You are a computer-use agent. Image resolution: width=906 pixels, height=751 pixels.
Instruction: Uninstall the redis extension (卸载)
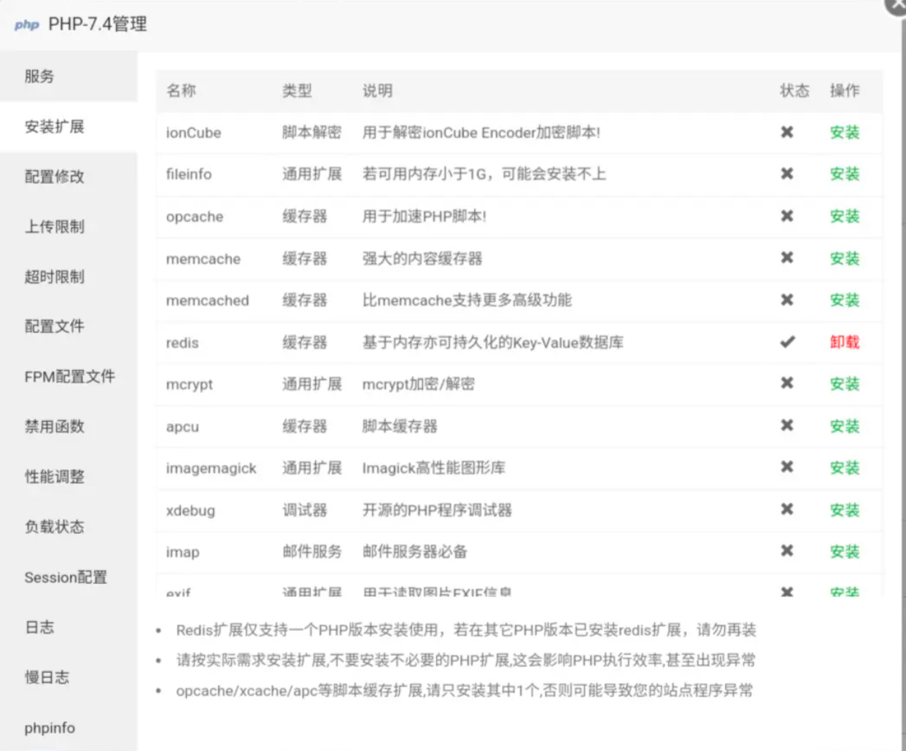coord(845,342)
